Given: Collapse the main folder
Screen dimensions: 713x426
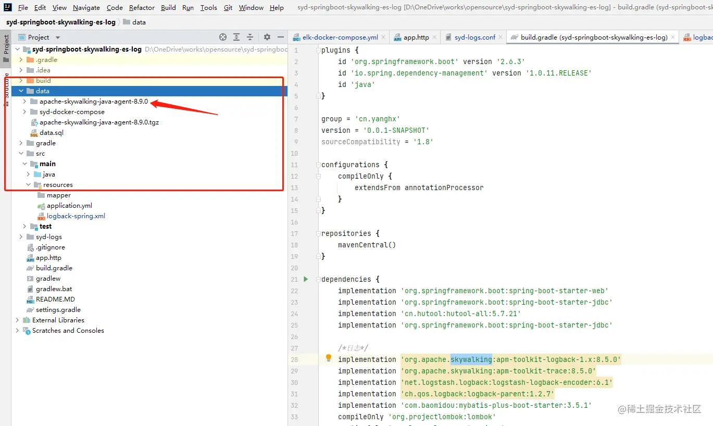Looking at the screenshot, I should 24,164.
